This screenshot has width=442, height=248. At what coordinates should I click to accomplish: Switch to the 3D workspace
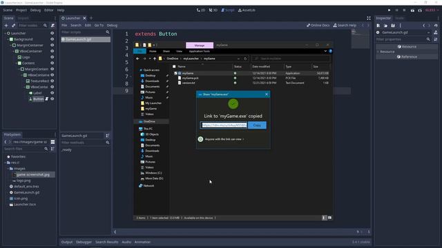[x=213, y=10]
